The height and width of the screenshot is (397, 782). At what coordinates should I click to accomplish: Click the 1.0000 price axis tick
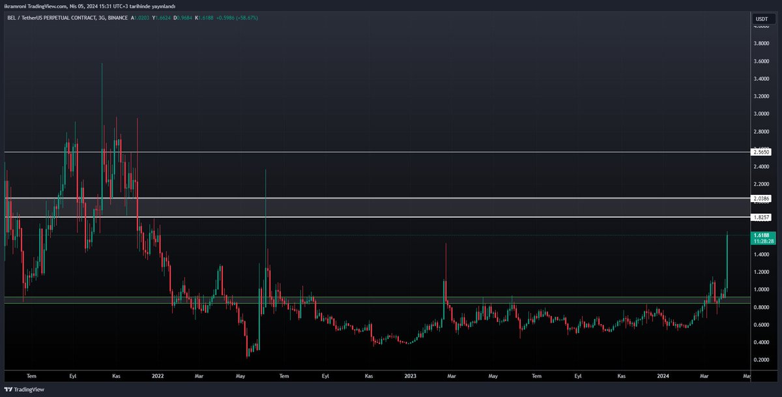coord(761,289)
